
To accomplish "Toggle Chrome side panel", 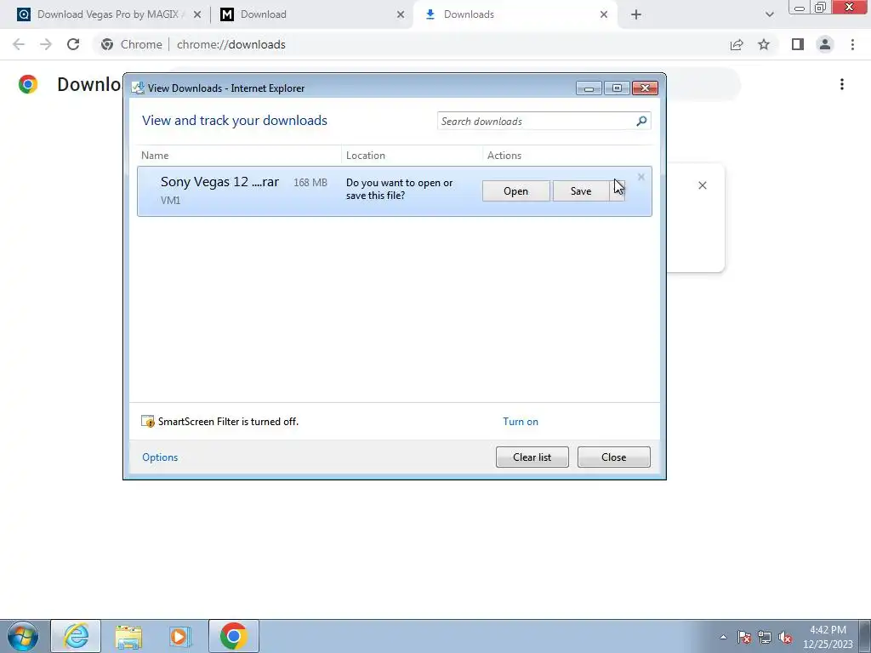I will pyautogui.click(x=798, y=44).
